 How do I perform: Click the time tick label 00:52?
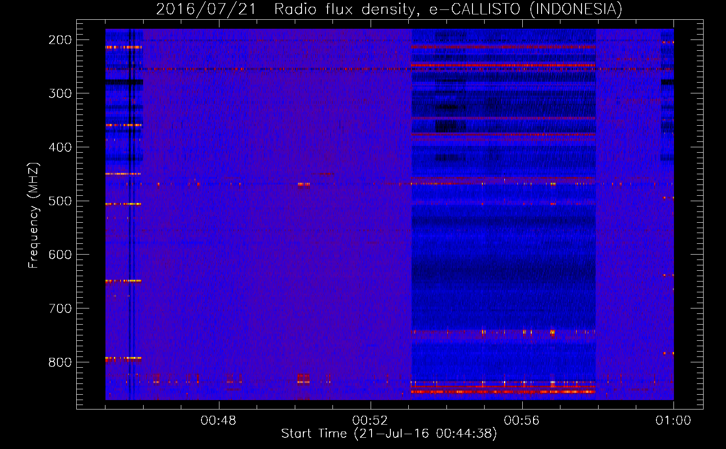pyautogui.click(x=370, y=421)
